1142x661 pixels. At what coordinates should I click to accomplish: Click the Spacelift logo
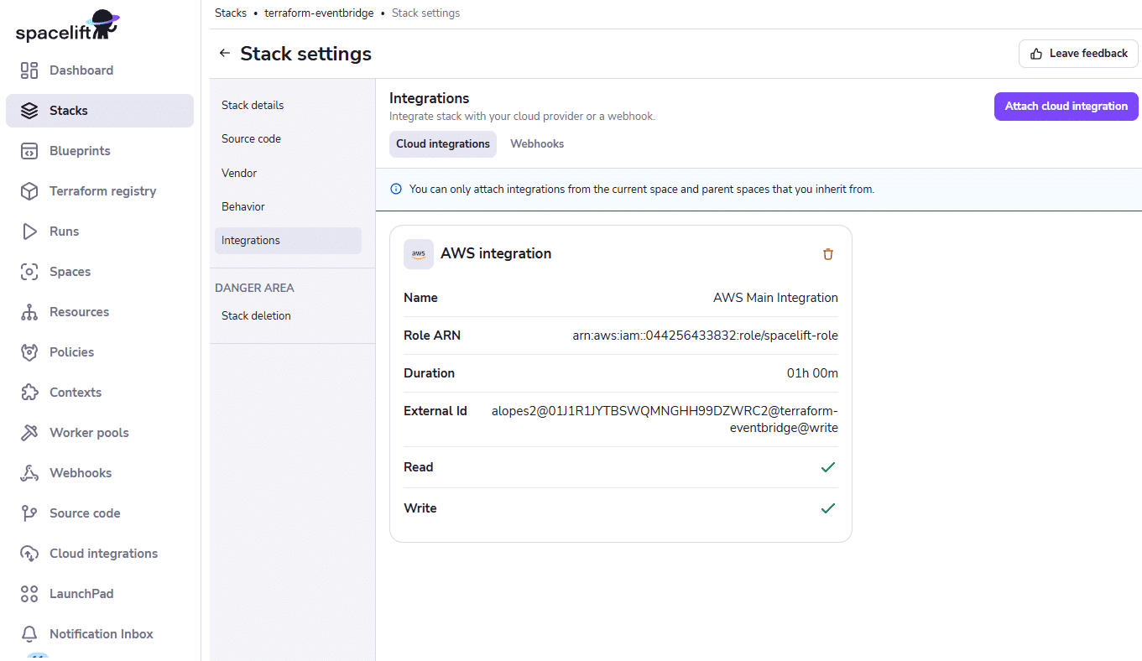[x=67, y=26]
